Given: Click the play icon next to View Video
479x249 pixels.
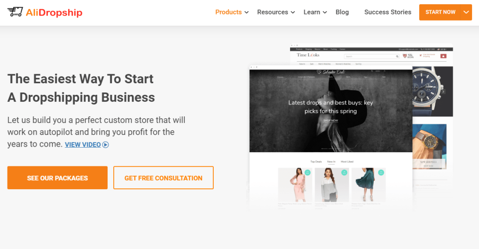Looking at the screenshot, I should point(105,145).
